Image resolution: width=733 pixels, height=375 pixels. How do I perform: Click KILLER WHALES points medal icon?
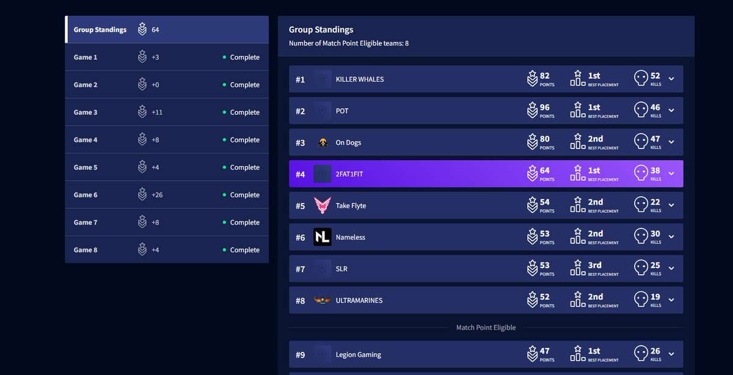pyautogui.click(x=532, y=79)
